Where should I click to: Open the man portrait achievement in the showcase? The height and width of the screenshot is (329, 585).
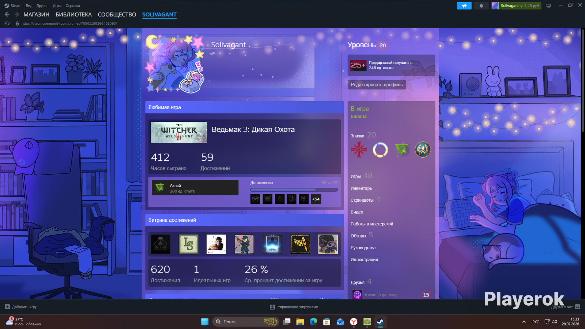coord(216,244)
